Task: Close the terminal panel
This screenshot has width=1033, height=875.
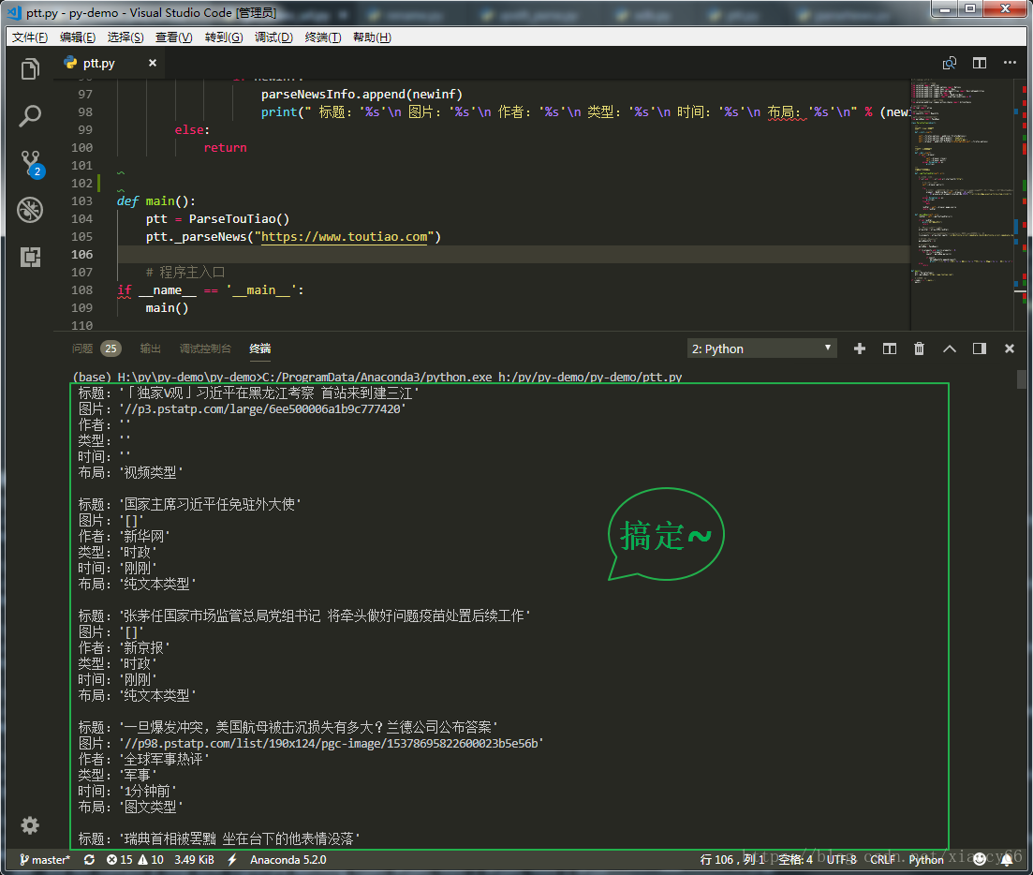Action: coord(1010,349)
